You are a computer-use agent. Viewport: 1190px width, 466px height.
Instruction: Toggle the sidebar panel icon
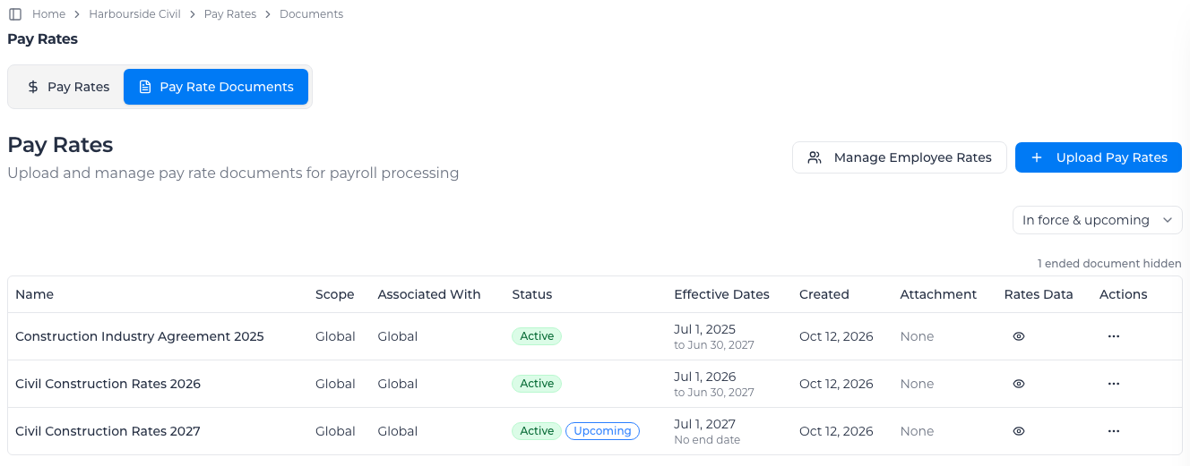(14, 14)
